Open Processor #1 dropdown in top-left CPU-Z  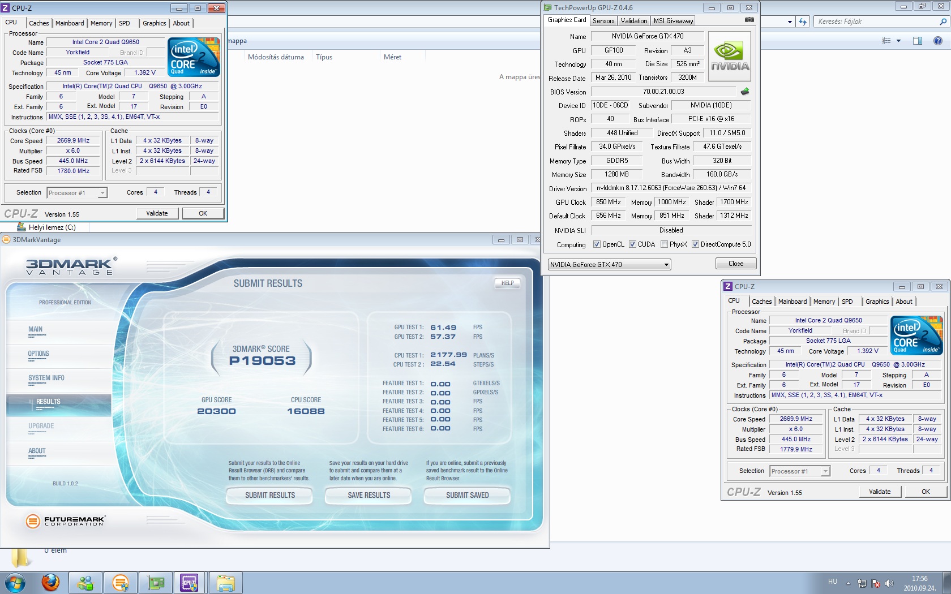click(x=76, y=193)
